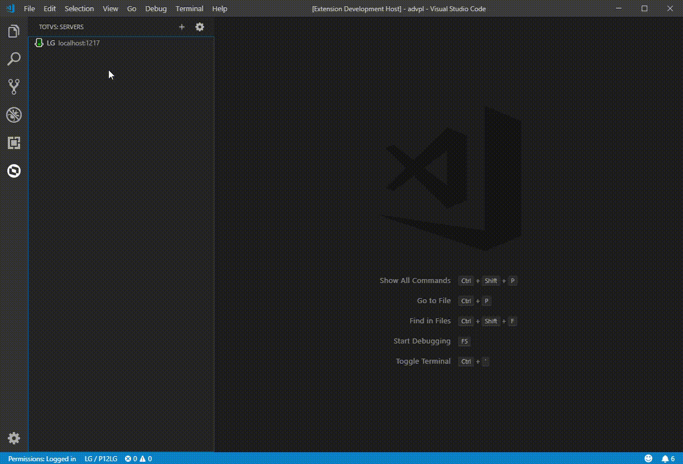Close the VS Code window
The image size is (683, 464).
coord(670,8)
